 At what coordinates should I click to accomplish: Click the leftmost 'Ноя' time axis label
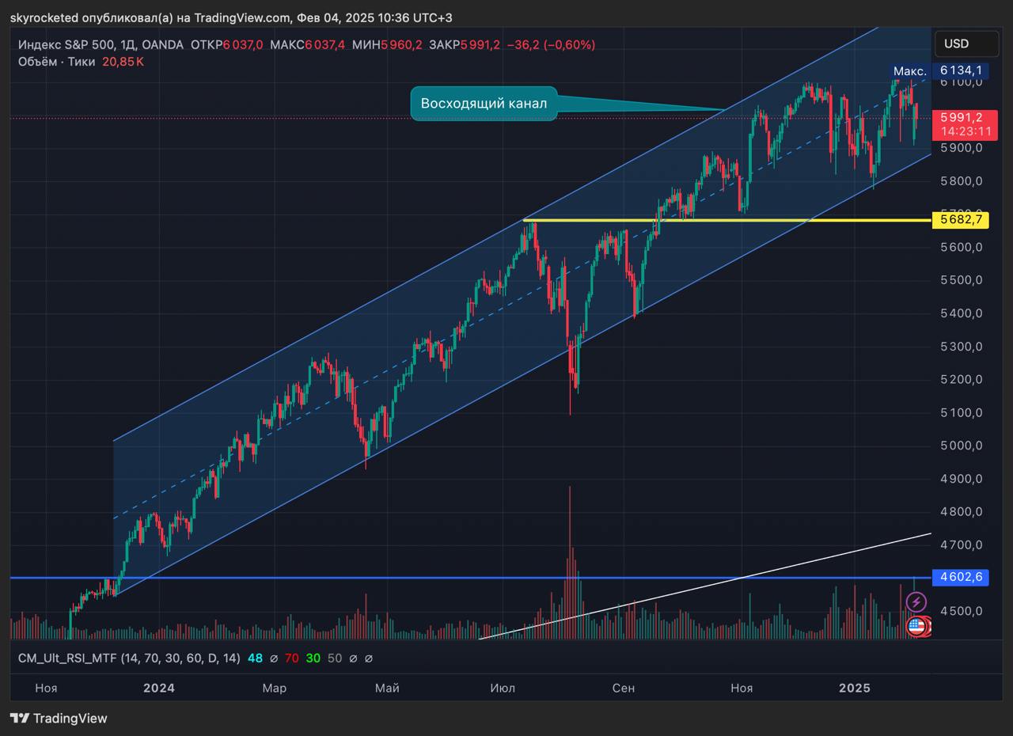[x=46, y=688]
